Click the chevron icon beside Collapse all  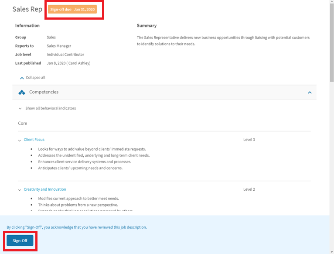pyautogui.click(x=22, y=78)
